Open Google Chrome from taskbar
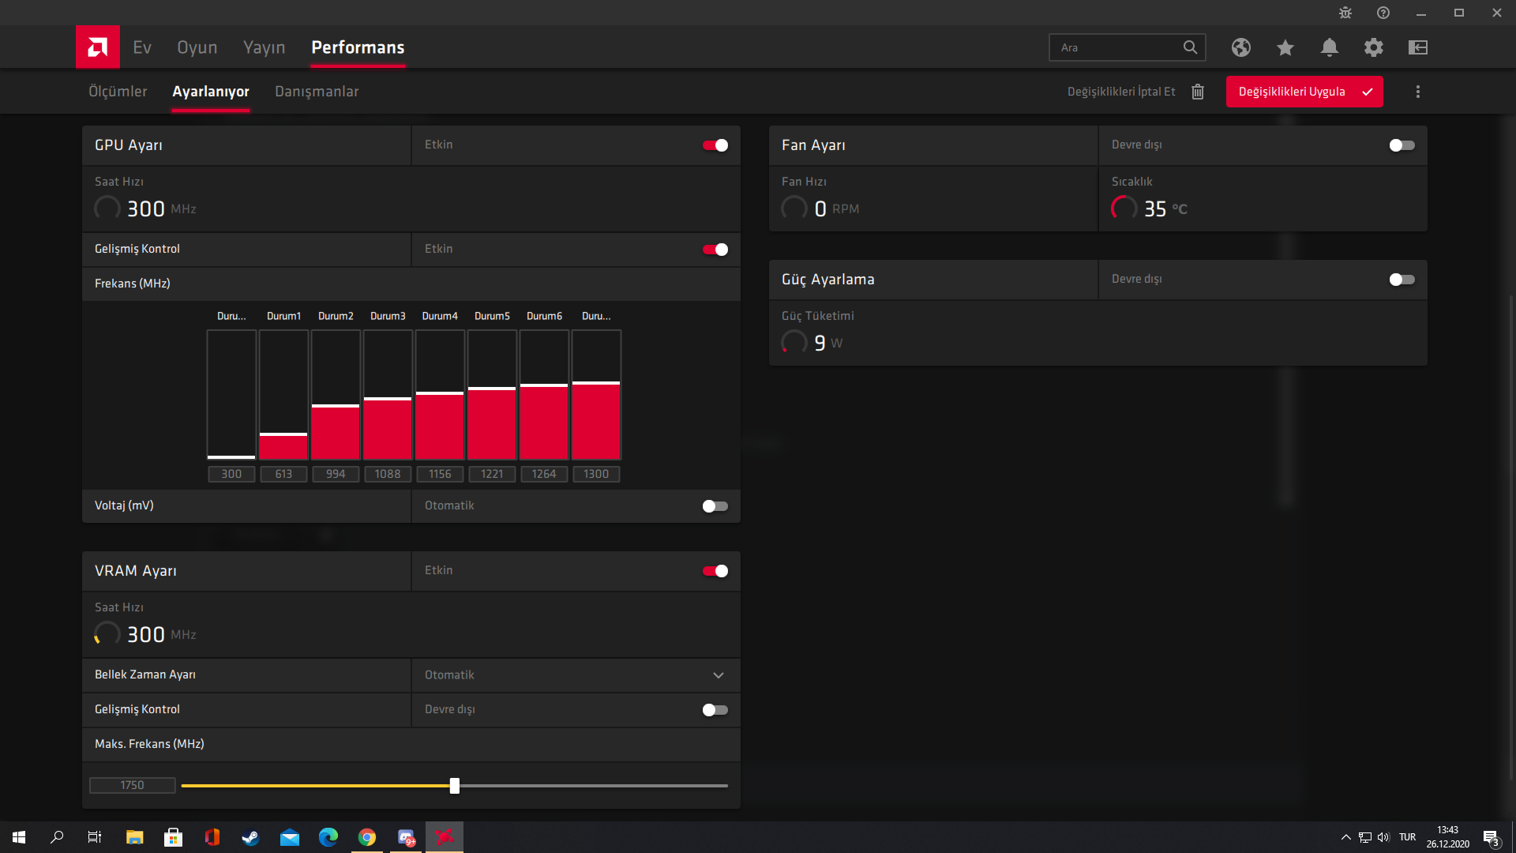The height and width of the screenshot is (853, 1516). click(x=367, y=837)
